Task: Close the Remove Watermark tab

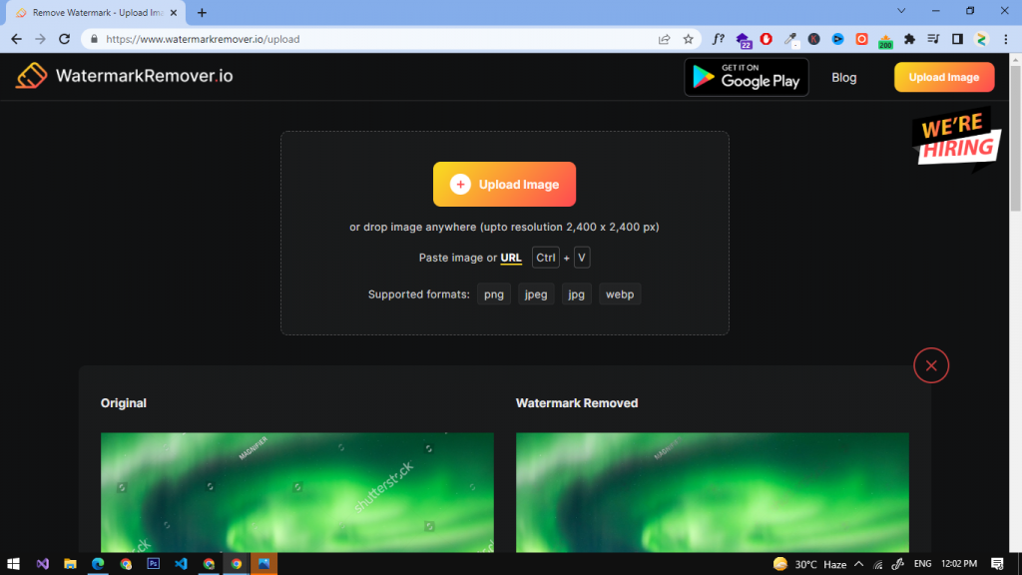Action: click(x=174, y=12)
